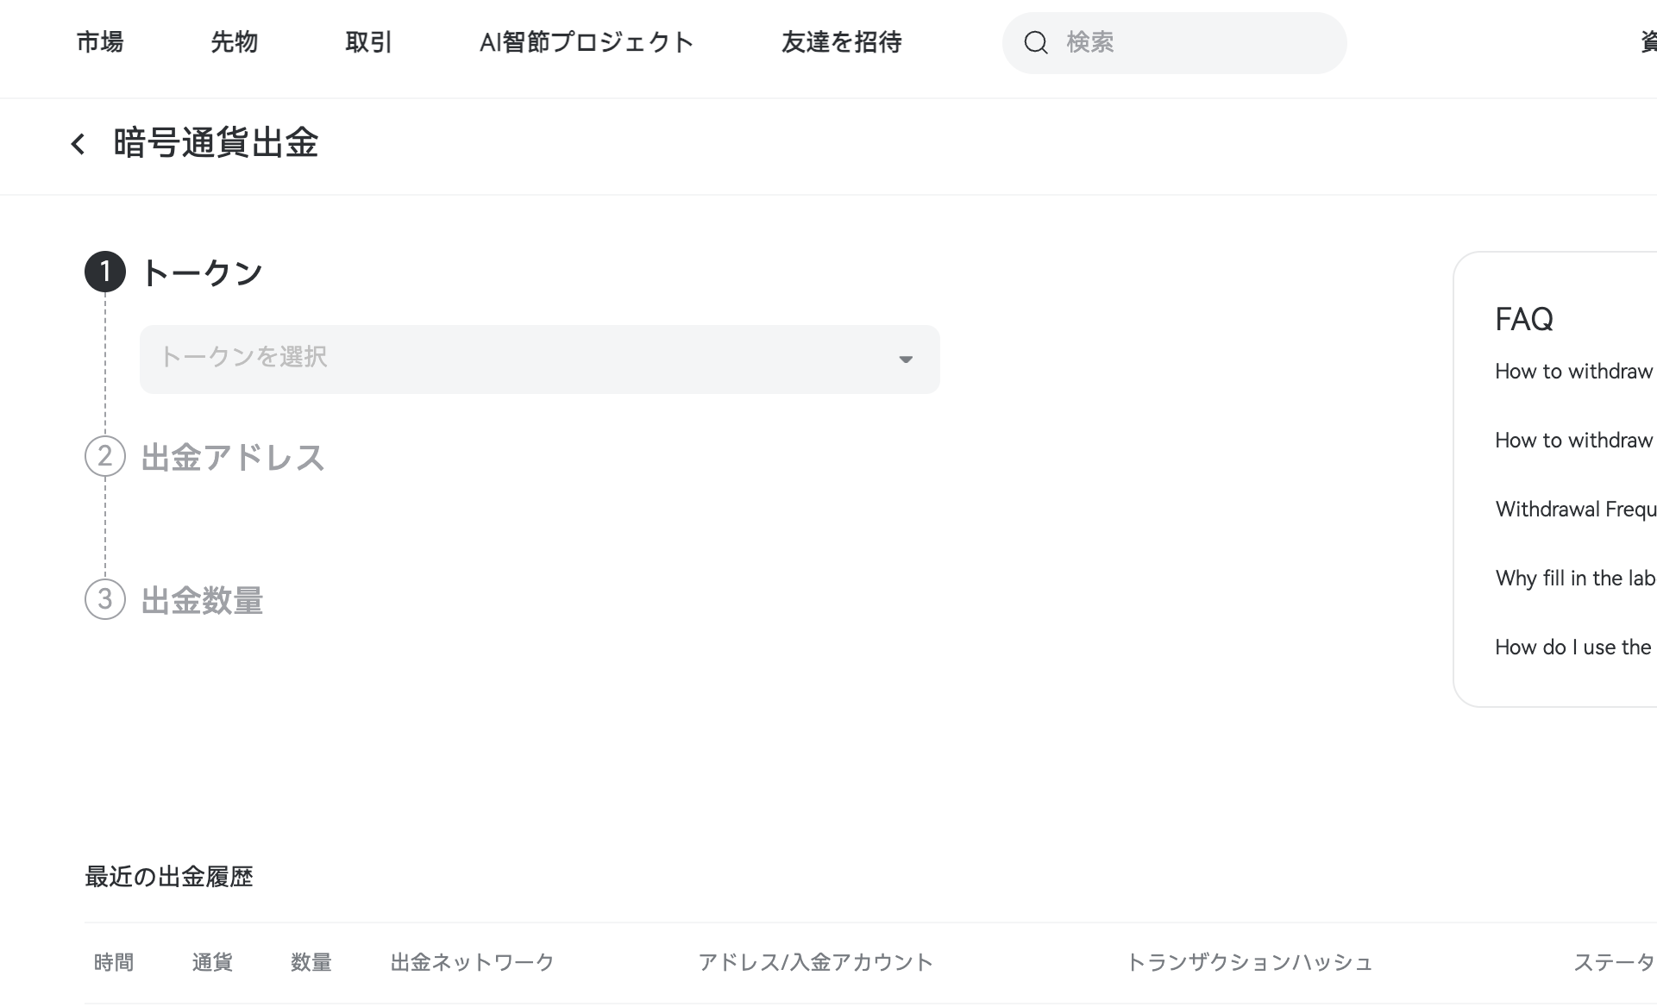
Task: Expand the トークンを選択 token dropdown
Action: tap(539, 359)
